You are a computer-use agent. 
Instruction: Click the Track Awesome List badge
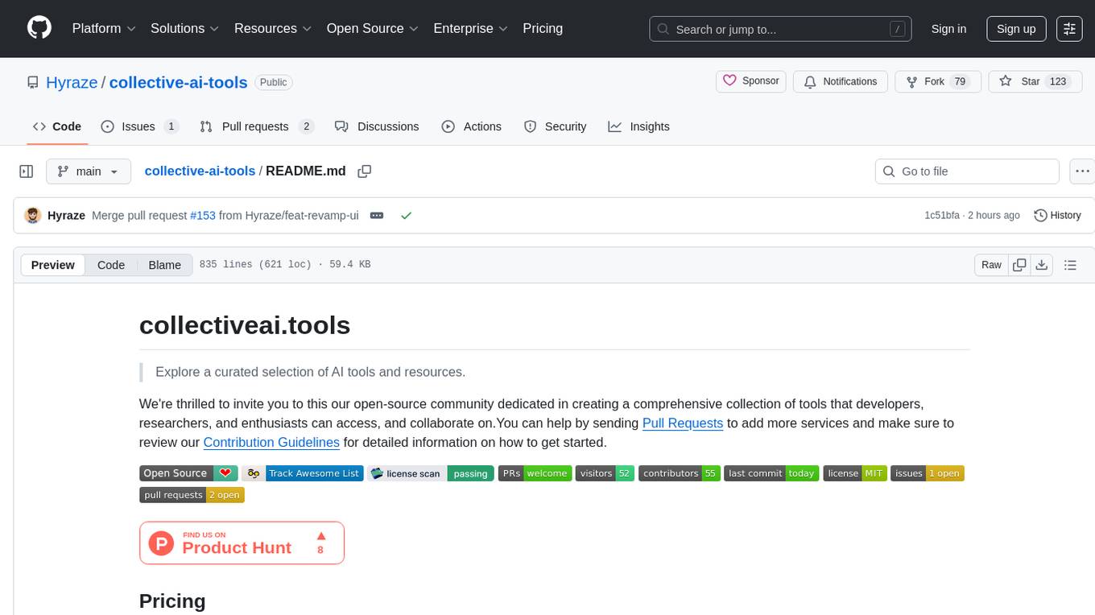(303, 473)
